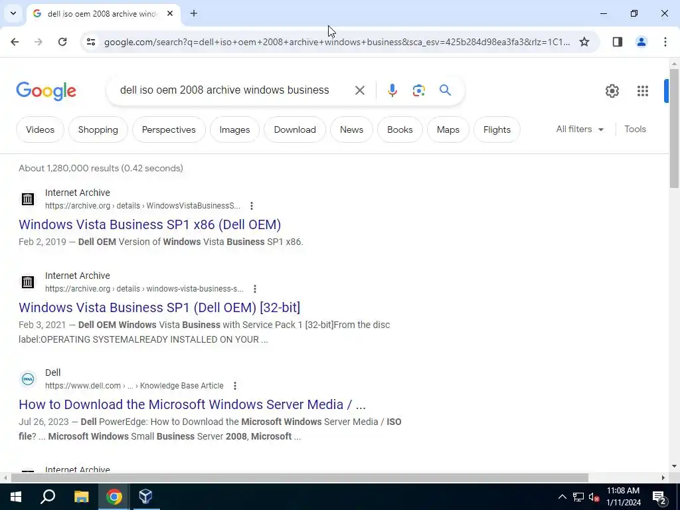Open Windows Vista Business SP1 [32-bit] result
Viewport: 680px width, 510px height.
point(159,307)
